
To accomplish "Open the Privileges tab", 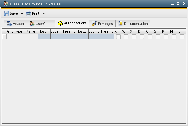I will (102, 24).
